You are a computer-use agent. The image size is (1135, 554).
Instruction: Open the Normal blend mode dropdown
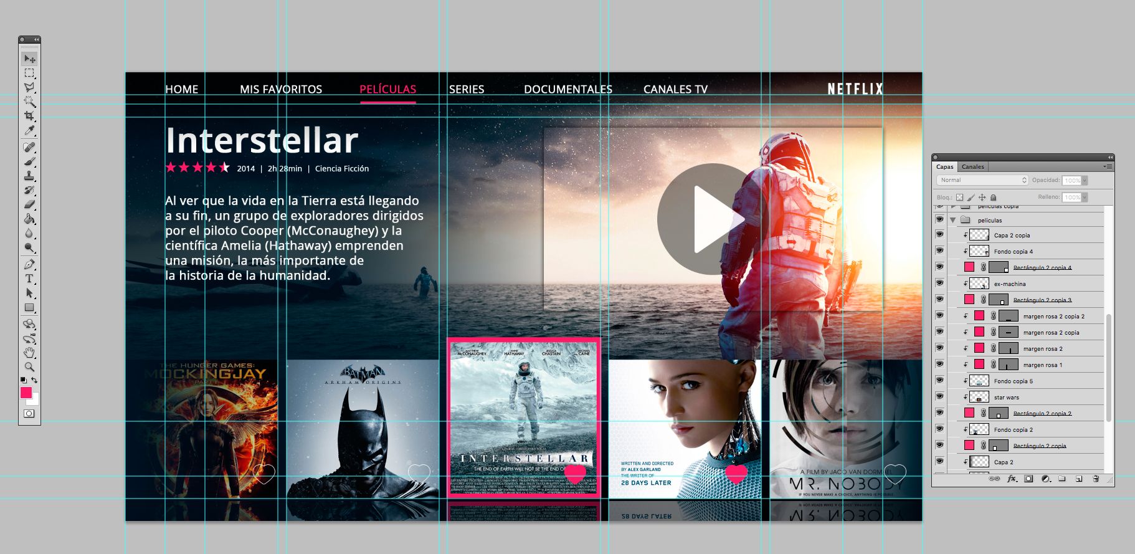point(982,180)
